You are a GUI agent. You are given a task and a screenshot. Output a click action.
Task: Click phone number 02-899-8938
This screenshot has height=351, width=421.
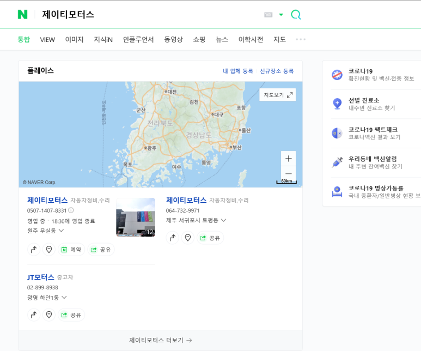coord(42,288)
